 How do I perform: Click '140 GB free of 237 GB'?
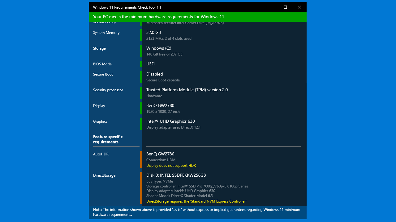[x=164, y=54]
